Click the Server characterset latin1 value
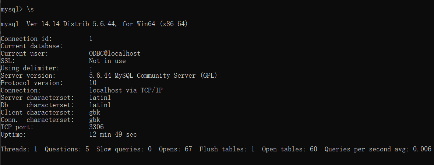Viewport: 434px width, 165px height. (100, 98)
